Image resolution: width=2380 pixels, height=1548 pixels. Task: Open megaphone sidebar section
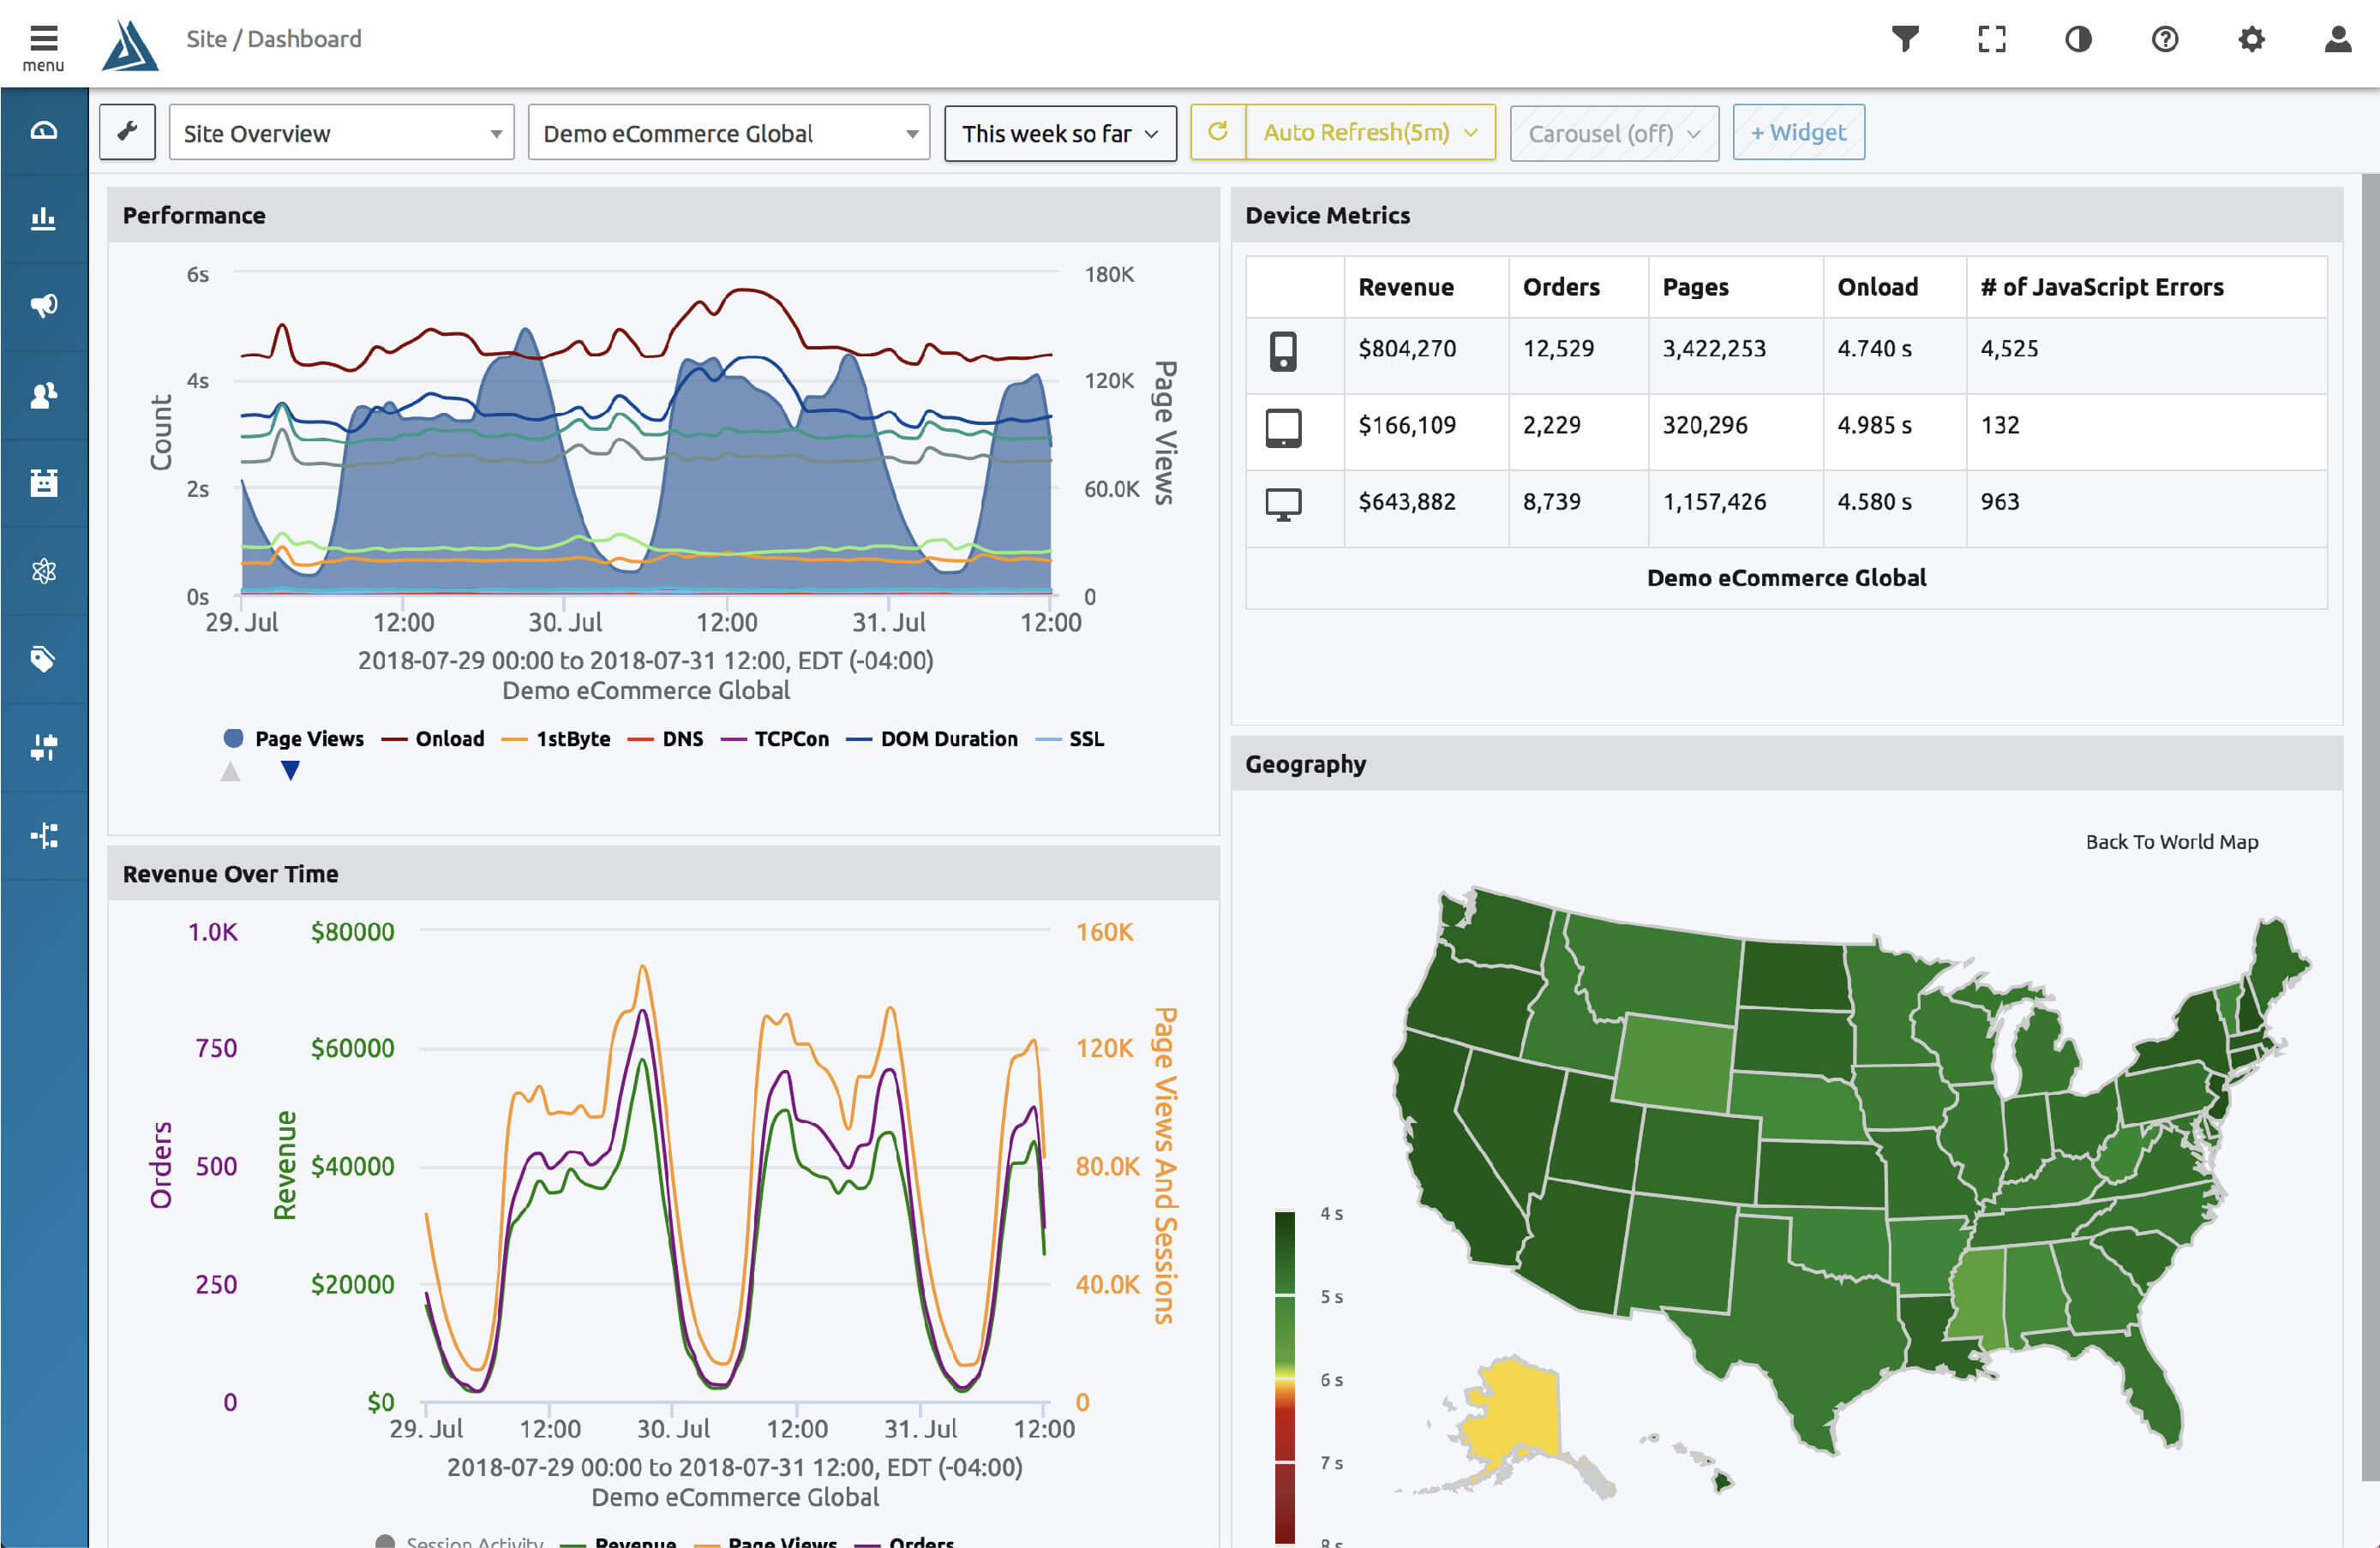pos(43,306)
